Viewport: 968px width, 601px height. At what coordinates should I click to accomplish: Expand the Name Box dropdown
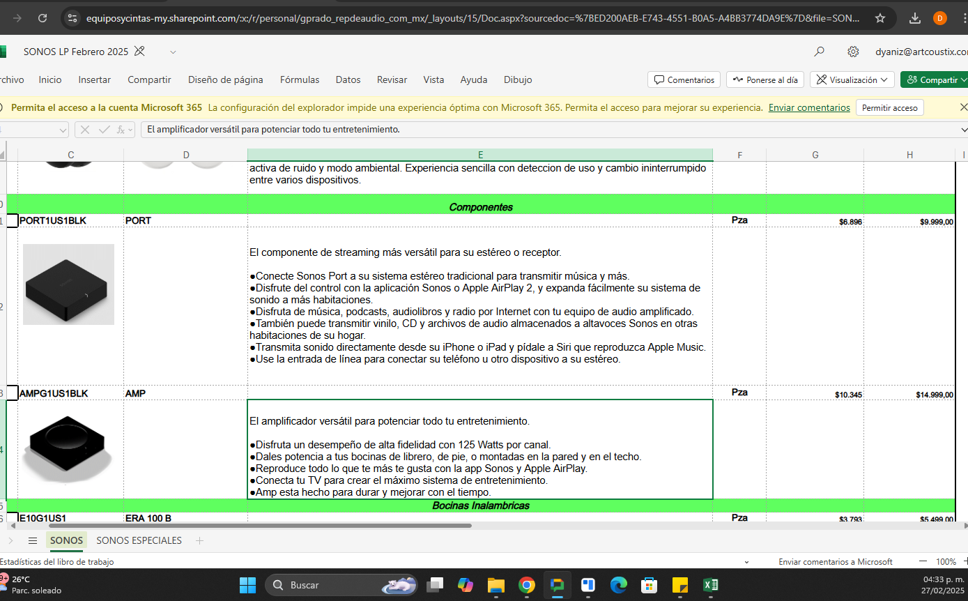63,130
